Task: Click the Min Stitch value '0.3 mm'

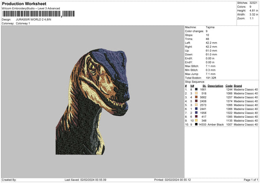Action: click(x=211, y=70)
